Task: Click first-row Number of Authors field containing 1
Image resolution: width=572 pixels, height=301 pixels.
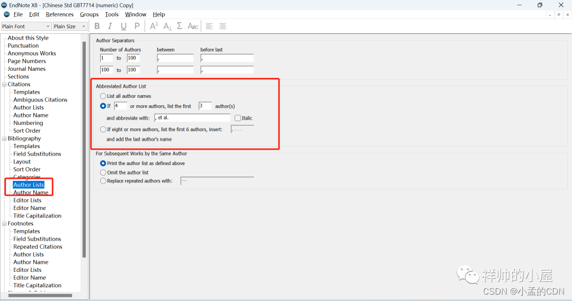Action: pos(106,58)
